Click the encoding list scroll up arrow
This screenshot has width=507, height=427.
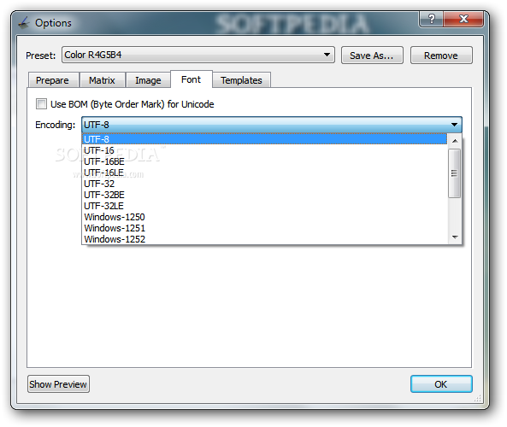tap(455, 141)
